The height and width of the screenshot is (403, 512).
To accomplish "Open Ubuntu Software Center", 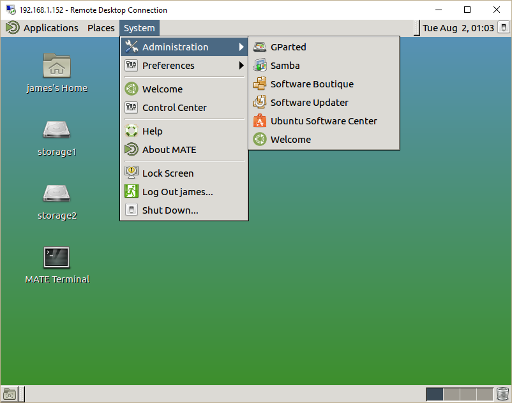I will click(x=324, y=121).
